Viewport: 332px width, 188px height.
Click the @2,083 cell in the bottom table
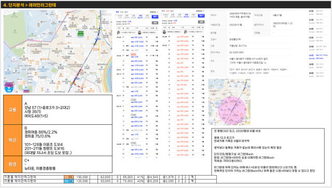pyautogui.click(x=168, y=181)
